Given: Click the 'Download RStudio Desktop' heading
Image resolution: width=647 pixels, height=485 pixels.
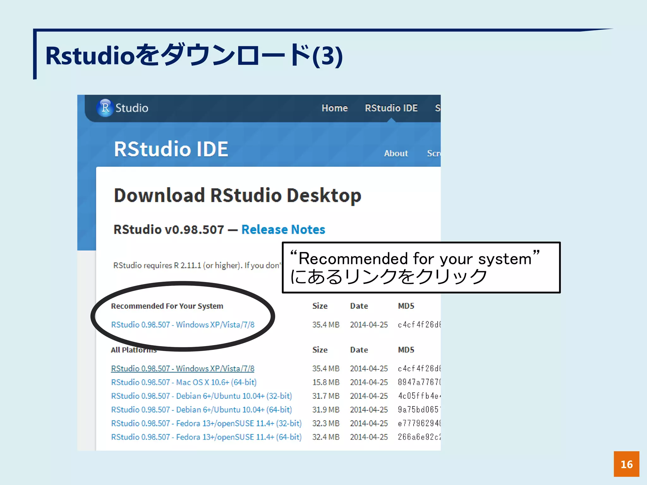Looking at the screenshot, I should point(238,195).
